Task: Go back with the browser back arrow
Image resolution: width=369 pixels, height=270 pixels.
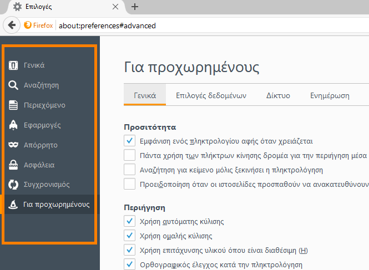Action: pyautogui.click(x=12, y=25)
